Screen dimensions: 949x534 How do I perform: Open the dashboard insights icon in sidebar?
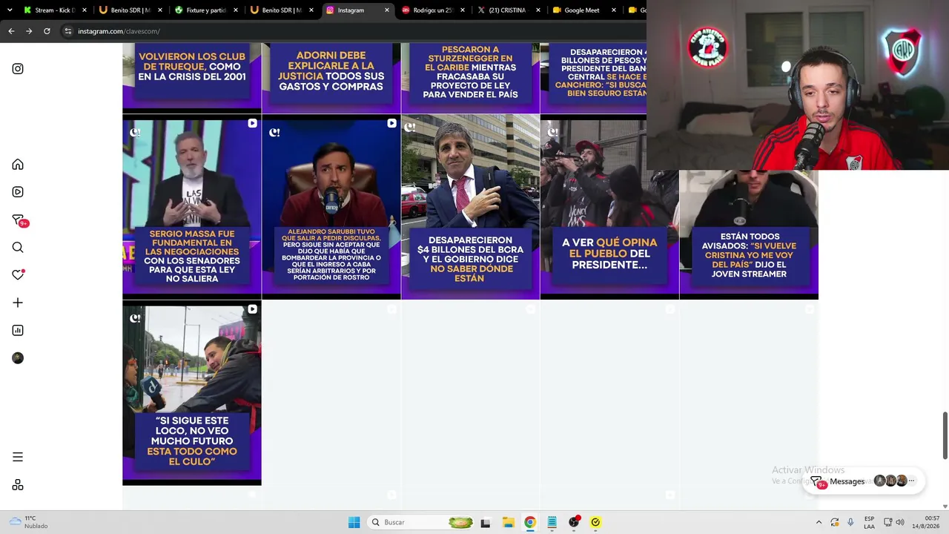click(x=18, y=331)
